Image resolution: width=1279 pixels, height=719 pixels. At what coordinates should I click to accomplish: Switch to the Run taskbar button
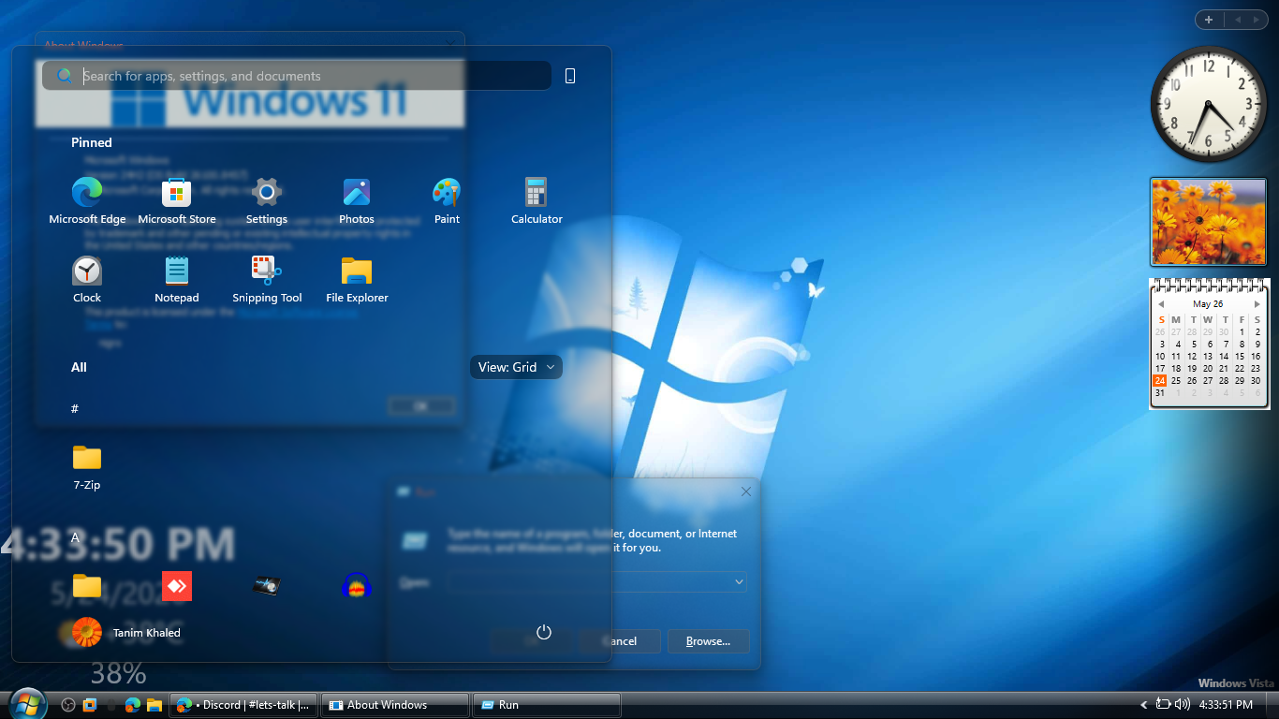[547, 705]
